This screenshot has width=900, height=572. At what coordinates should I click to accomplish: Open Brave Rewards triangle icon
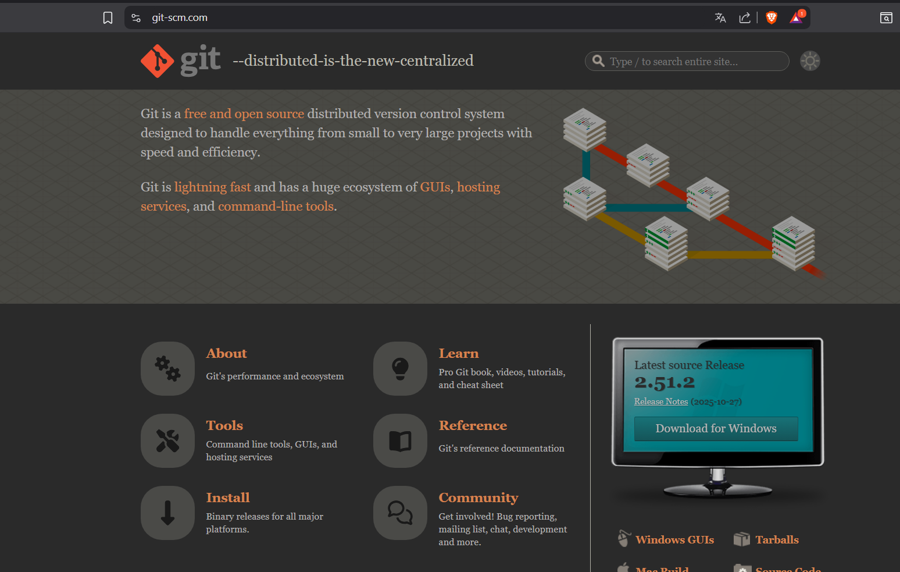click(797, 17)
